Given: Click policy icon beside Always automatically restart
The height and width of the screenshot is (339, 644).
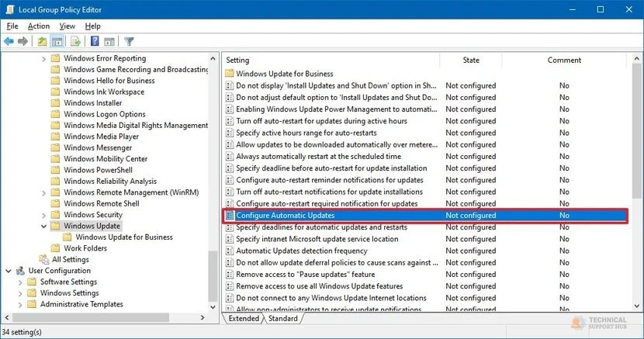Looking at the screenshot, I should pyautogui.click(x=230, y=157).
